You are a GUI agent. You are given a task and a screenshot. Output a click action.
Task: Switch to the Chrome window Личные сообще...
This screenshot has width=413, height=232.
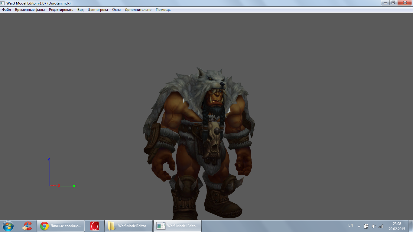(x=61, y=226)
